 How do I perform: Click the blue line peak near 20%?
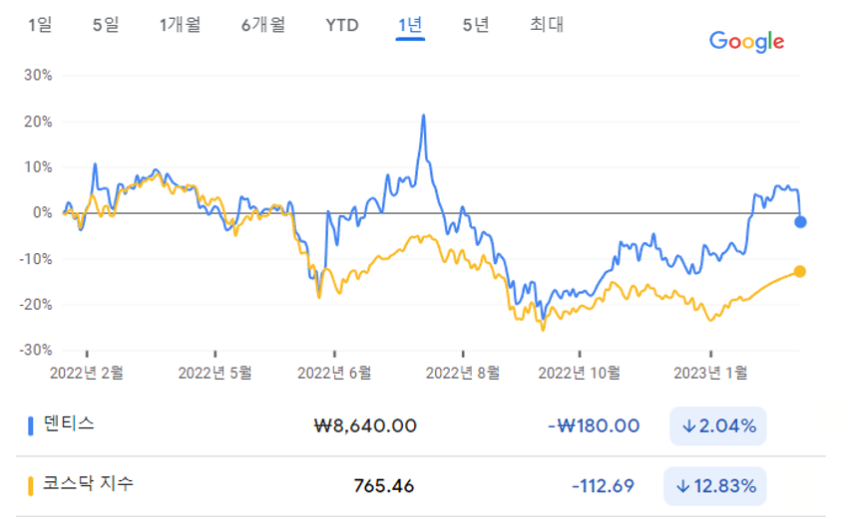coord(423,116)
